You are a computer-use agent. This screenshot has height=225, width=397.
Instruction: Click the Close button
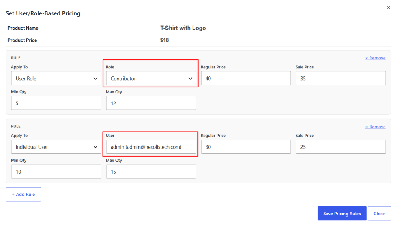[x=379, y=213]
